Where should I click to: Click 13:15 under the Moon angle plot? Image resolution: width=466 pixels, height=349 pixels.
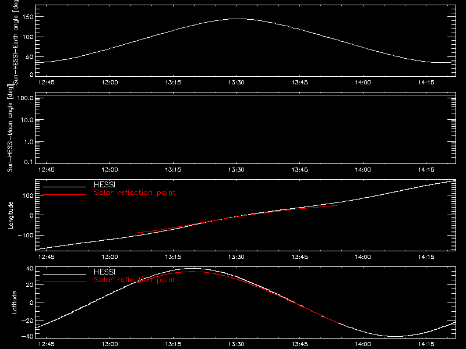[x=173, y=169]
